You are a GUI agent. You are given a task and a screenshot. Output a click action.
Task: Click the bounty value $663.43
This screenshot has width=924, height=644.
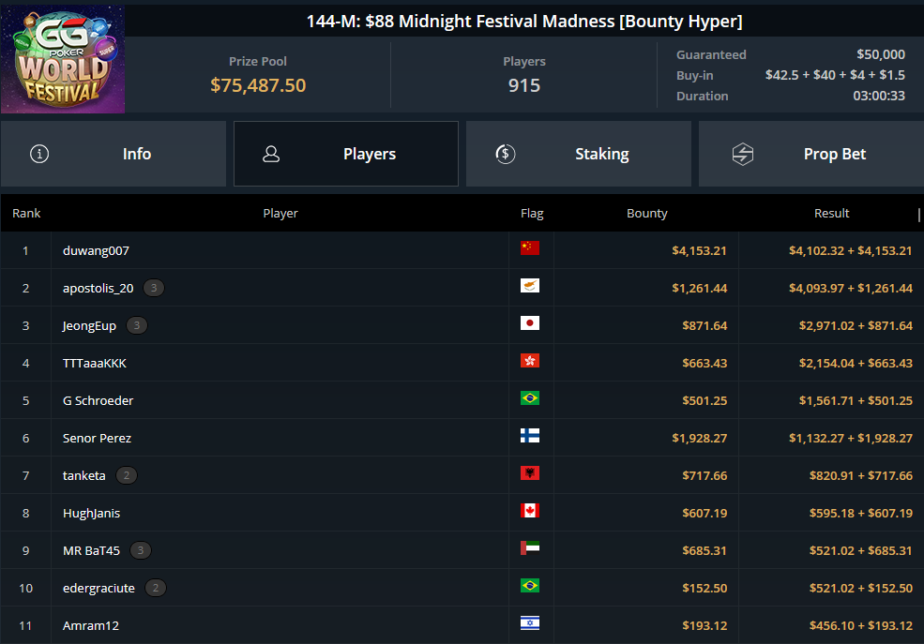[x=704, y=363]
